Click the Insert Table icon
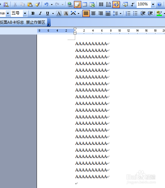This screenshot has width=165, height=188. [85, 4]
